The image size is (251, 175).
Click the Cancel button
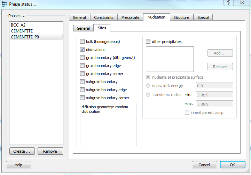click(204, 165)
